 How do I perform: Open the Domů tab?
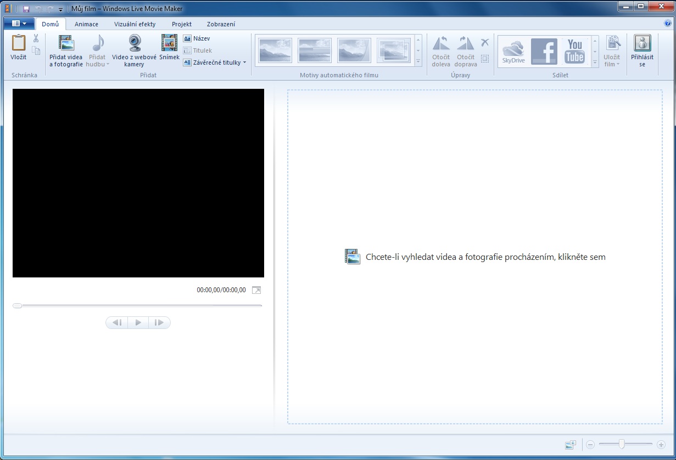point(51,24)
